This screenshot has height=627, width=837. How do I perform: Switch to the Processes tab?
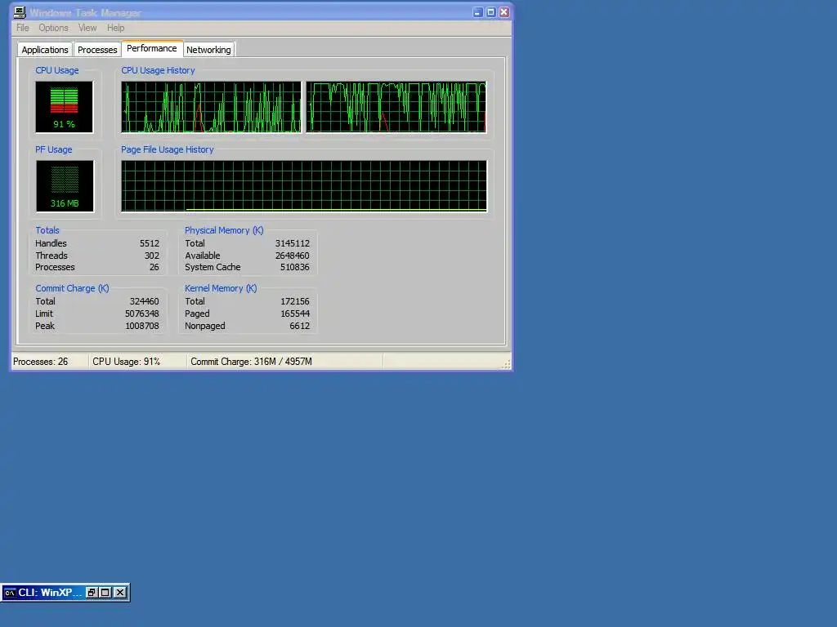[x=97, y=50]
